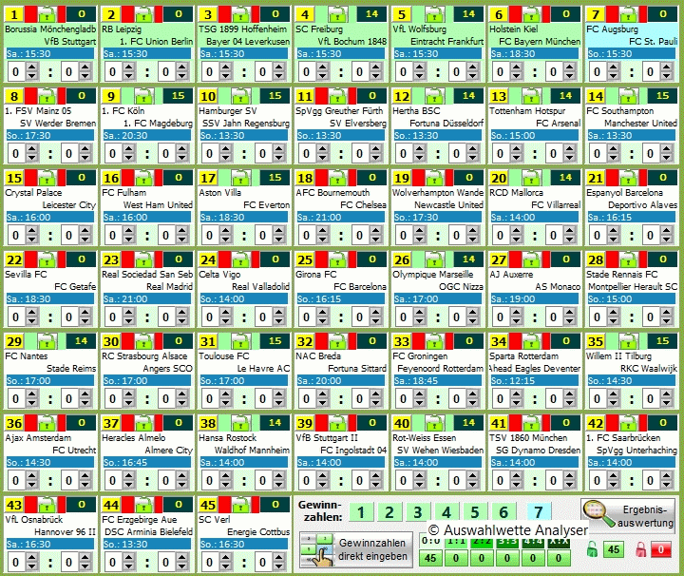Image resolution: width=684 pixels, height=576 pixels.
Task: Click the lock icon of match 39
Action: [x=337, y=423]
